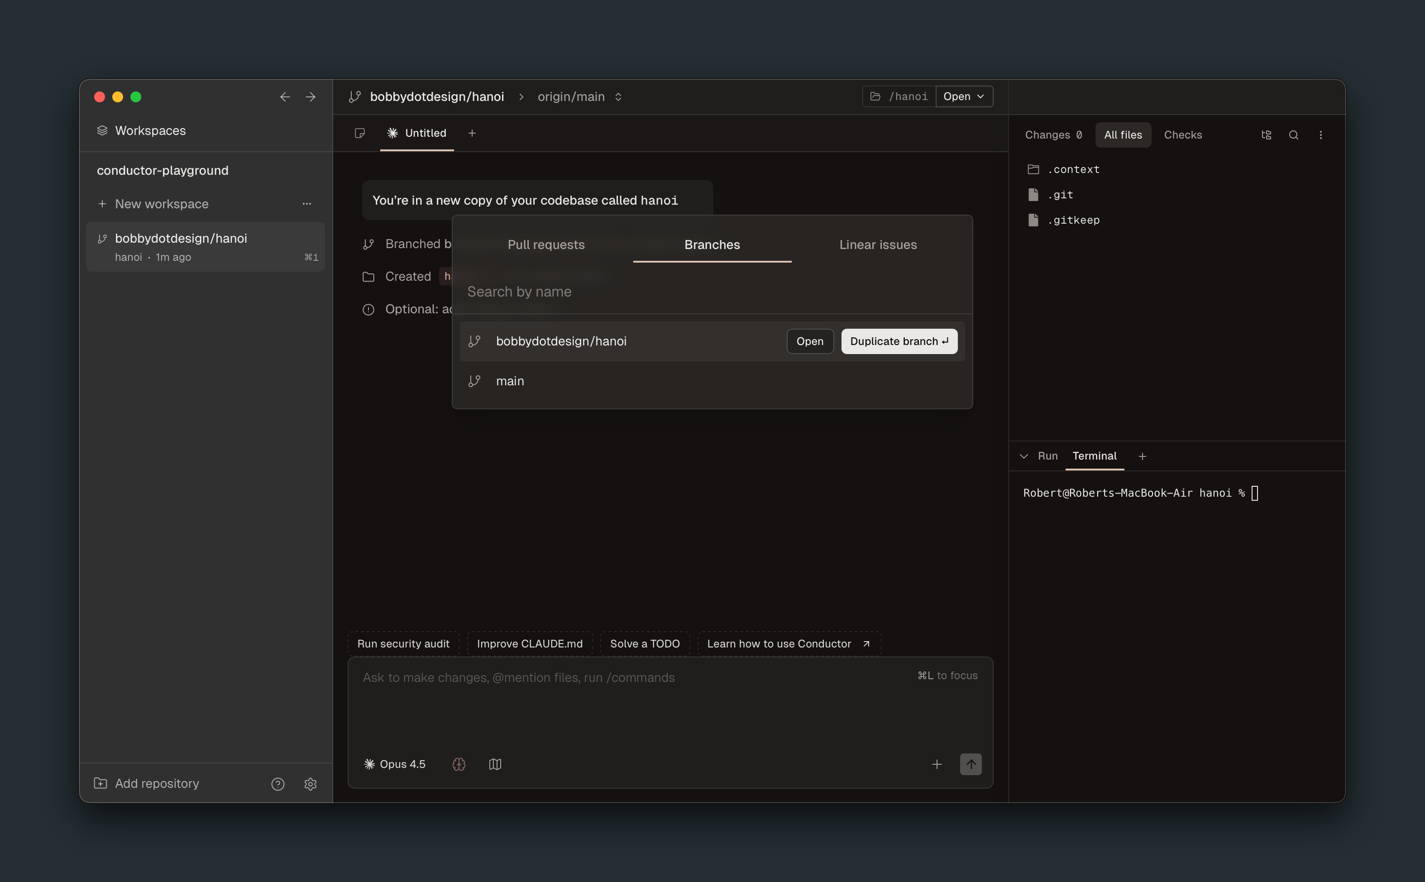Open the vertical three-dot files menu
1425x882 pixels.
point(1320,135)
